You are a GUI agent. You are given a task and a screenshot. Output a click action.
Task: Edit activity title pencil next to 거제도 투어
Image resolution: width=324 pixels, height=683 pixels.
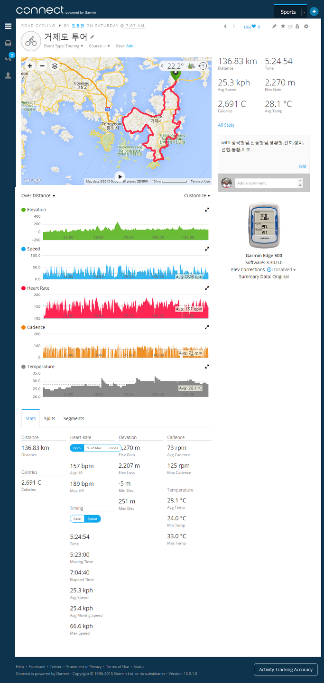tap(93, 37)
